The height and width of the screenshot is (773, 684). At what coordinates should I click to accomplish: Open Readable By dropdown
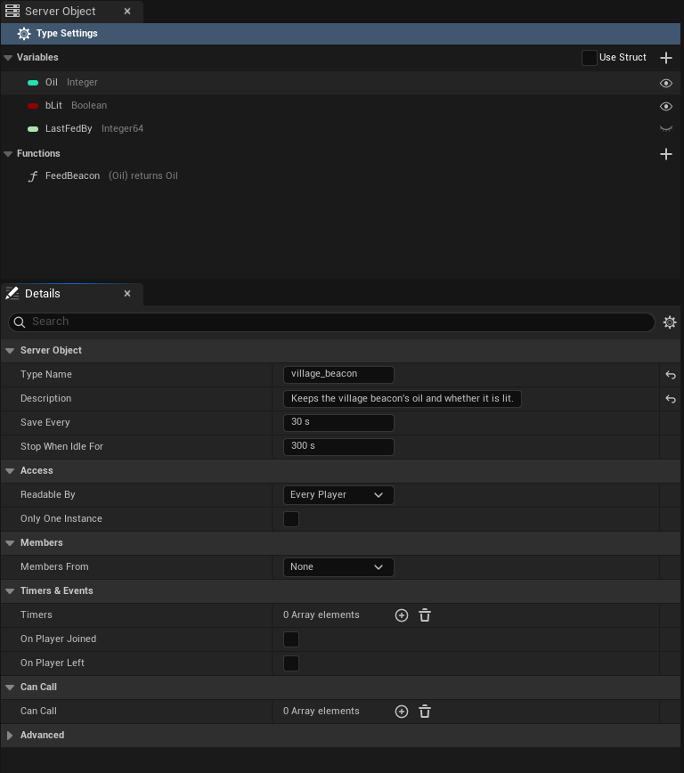click(x=338, y=495)
